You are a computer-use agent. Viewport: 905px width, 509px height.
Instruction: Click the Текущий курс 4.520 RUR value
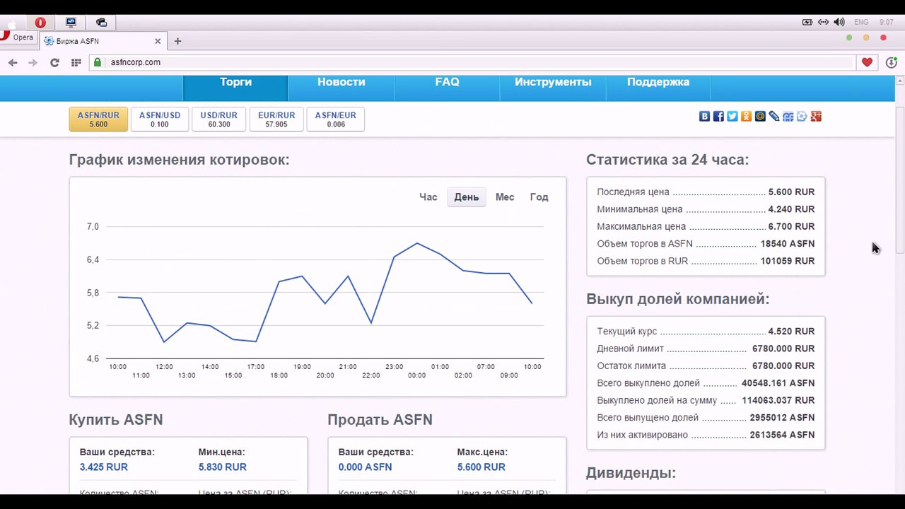pos(792,332)
